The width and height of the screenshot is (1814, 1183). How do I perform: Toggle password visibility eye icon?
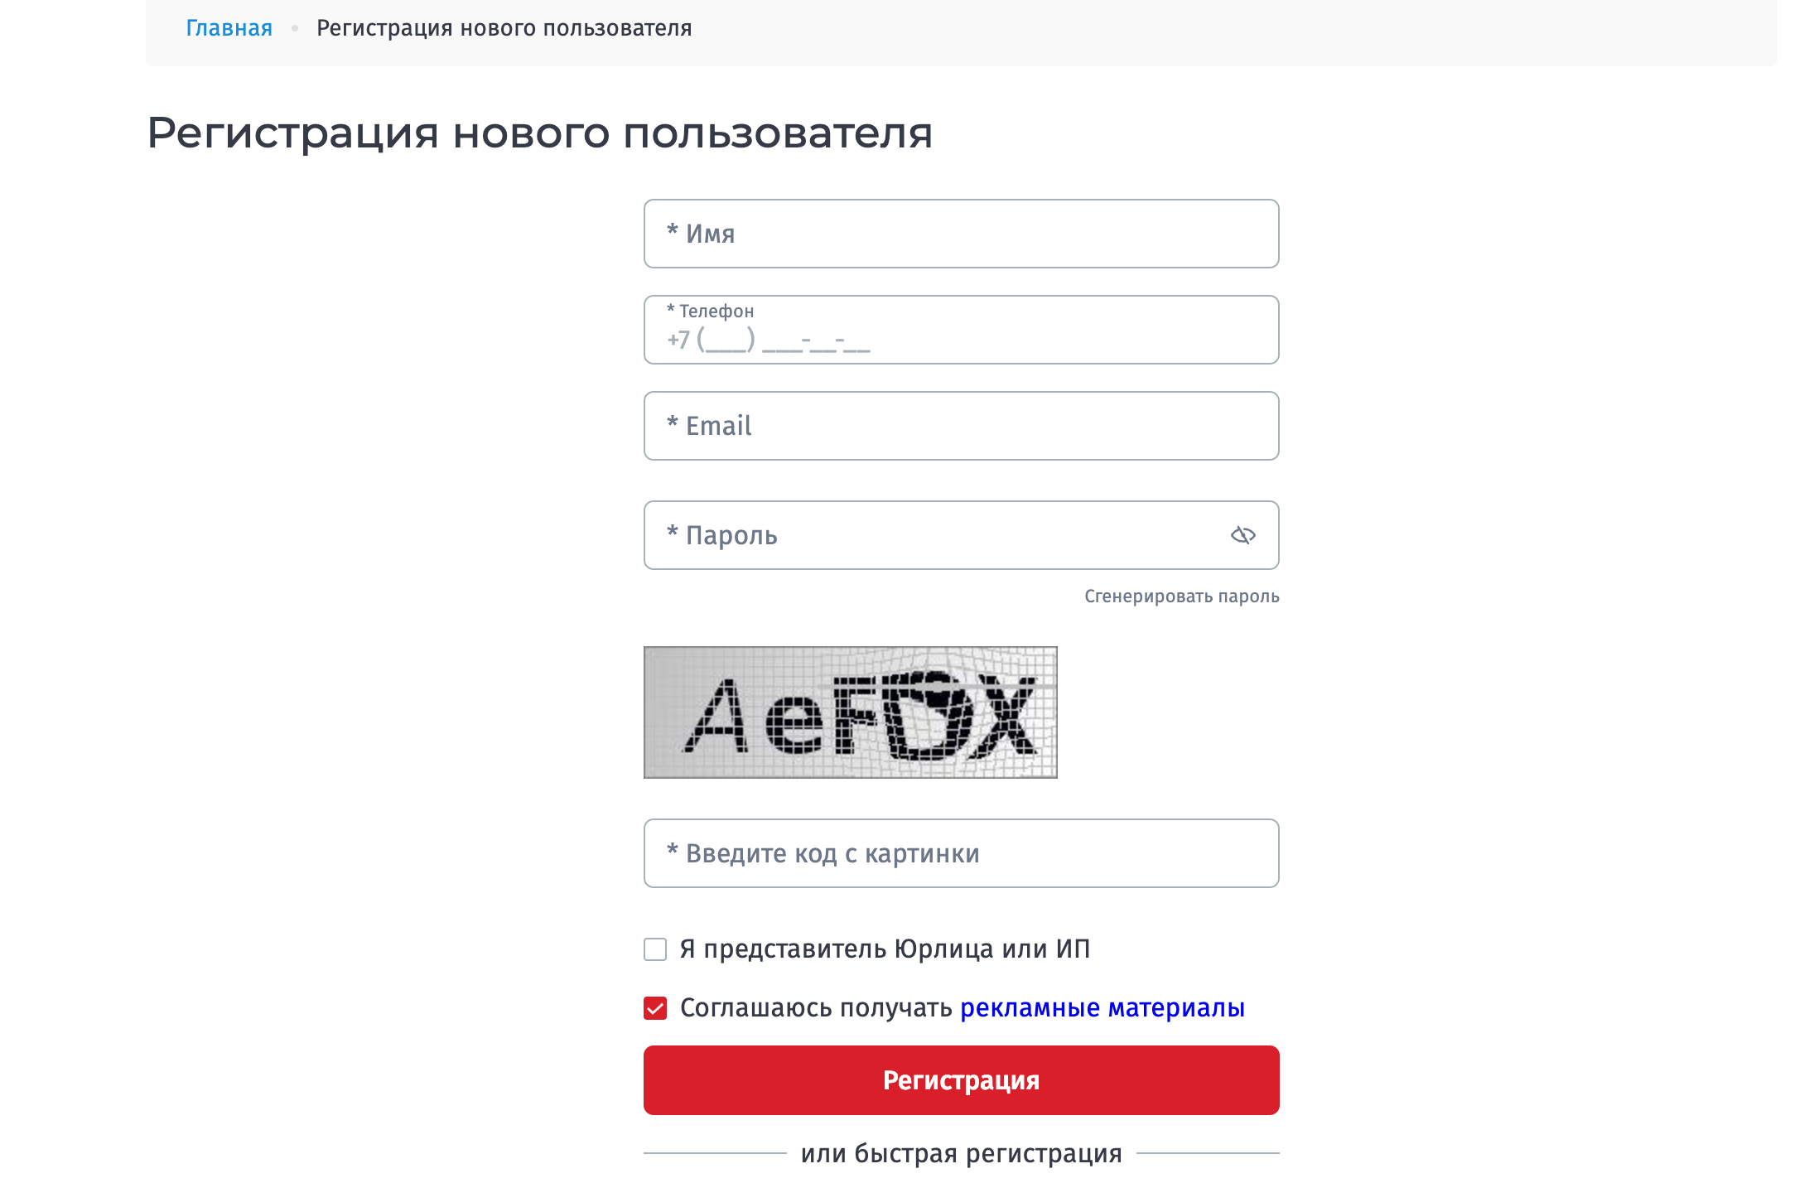click(x=1242, y=535)
